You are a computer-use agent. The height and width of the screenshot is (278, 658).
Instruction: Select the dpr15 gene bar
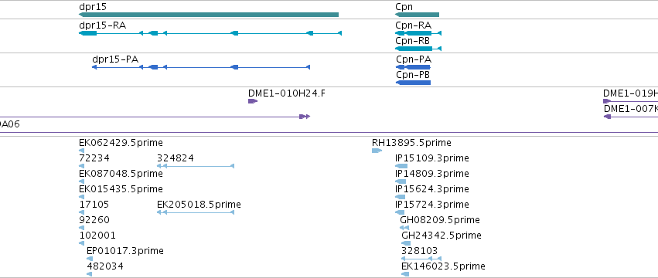pos(209,15)
